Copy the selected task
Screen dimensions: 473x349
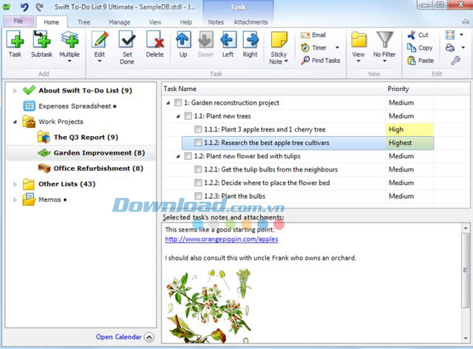420,48
